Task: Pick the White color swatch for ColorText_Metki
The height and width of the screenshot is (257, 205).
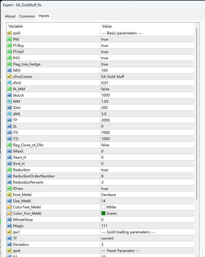Action: [103, 207]
